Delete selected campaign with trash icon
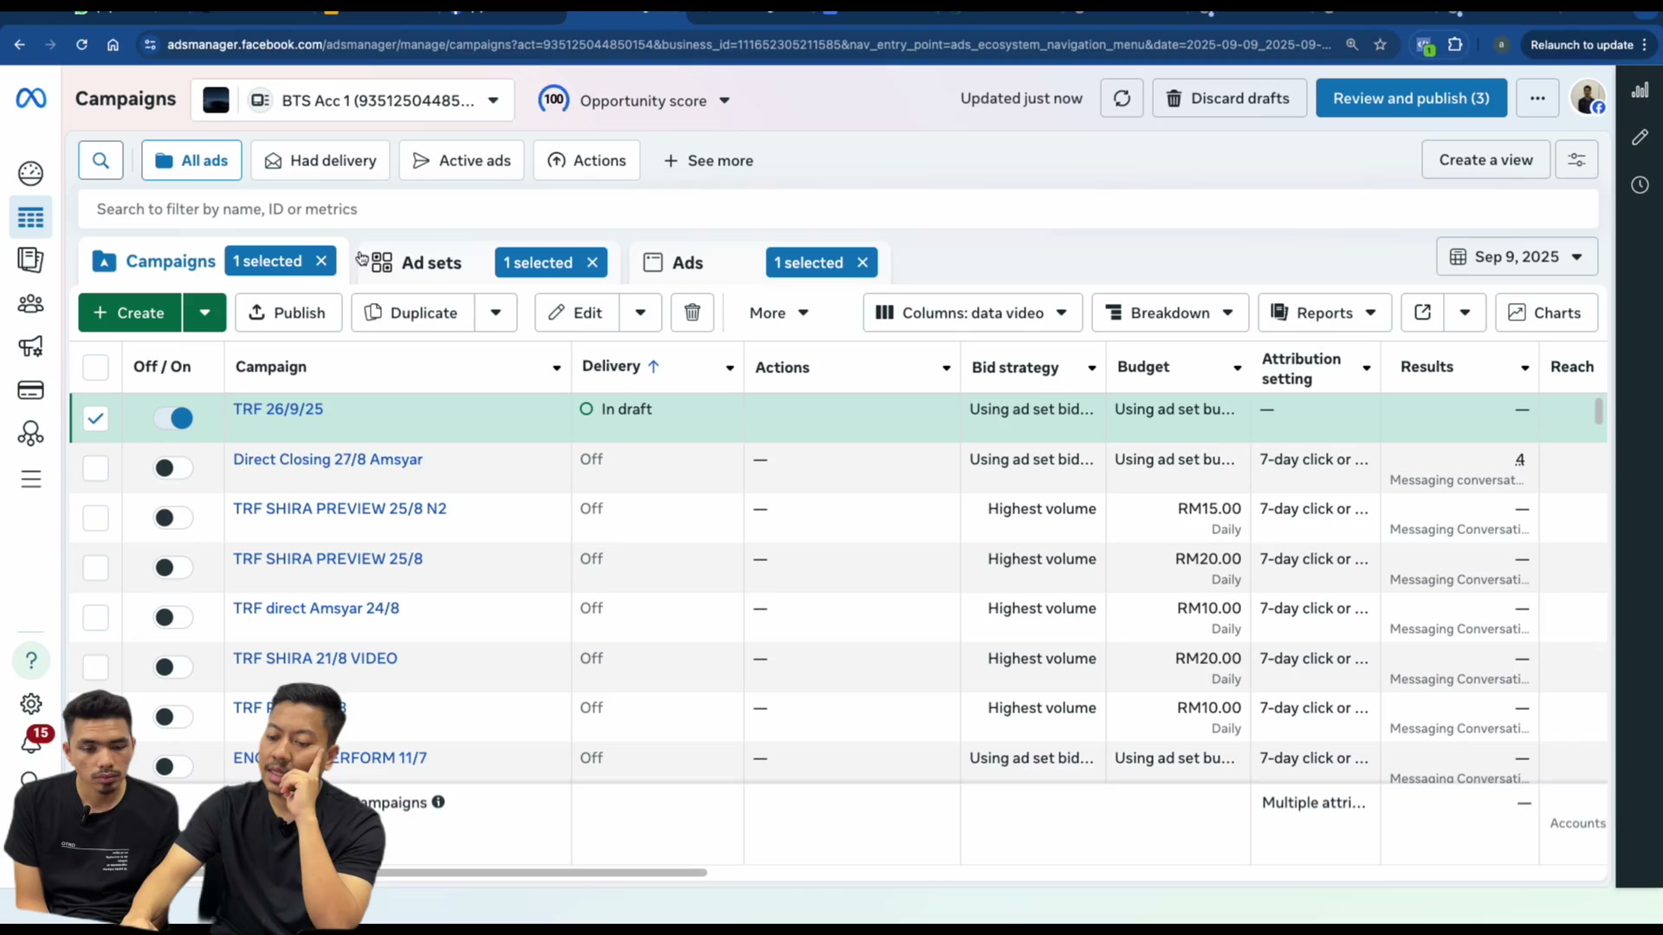Image resolution: width=1663 pixels, height=935 pixels. click(692, 313)
